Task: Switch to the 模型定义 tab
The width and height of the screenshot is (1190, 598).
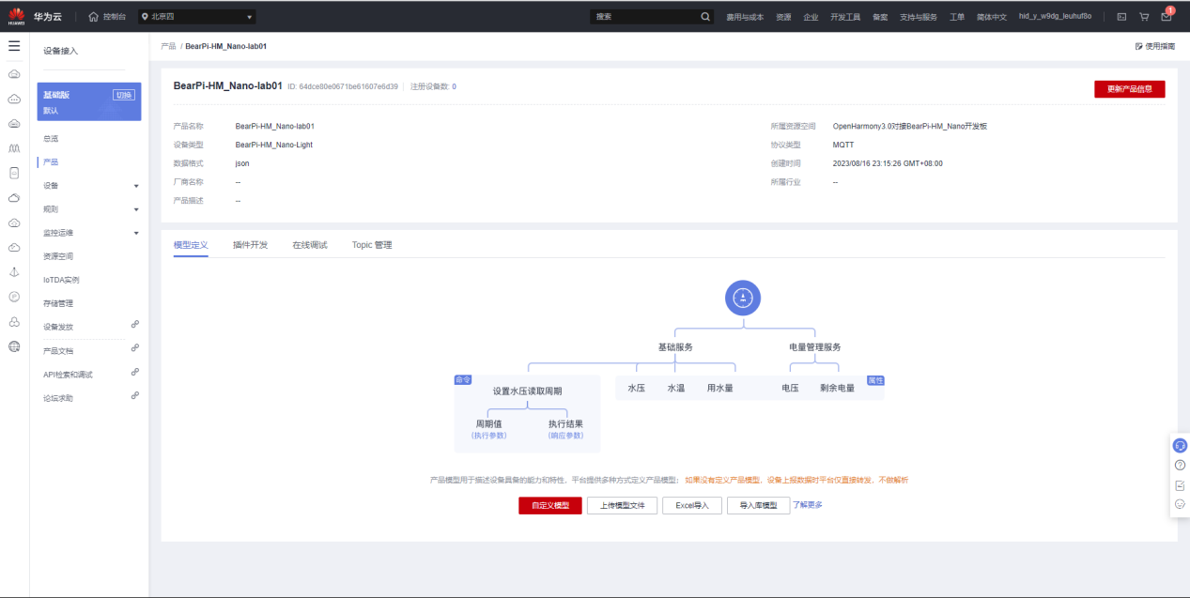Action: pos(191,245)
